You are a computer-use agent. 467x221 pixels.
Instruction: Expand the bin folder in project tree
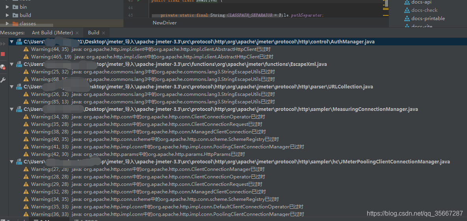(7, 7)
